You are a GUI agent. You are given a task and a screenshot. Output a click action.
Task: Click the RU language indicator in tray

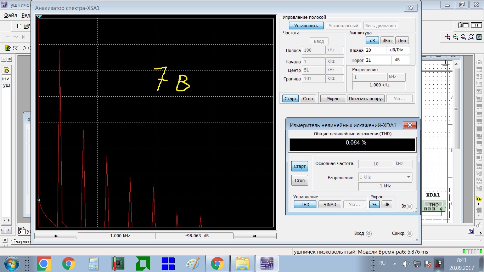coord(382,263)
